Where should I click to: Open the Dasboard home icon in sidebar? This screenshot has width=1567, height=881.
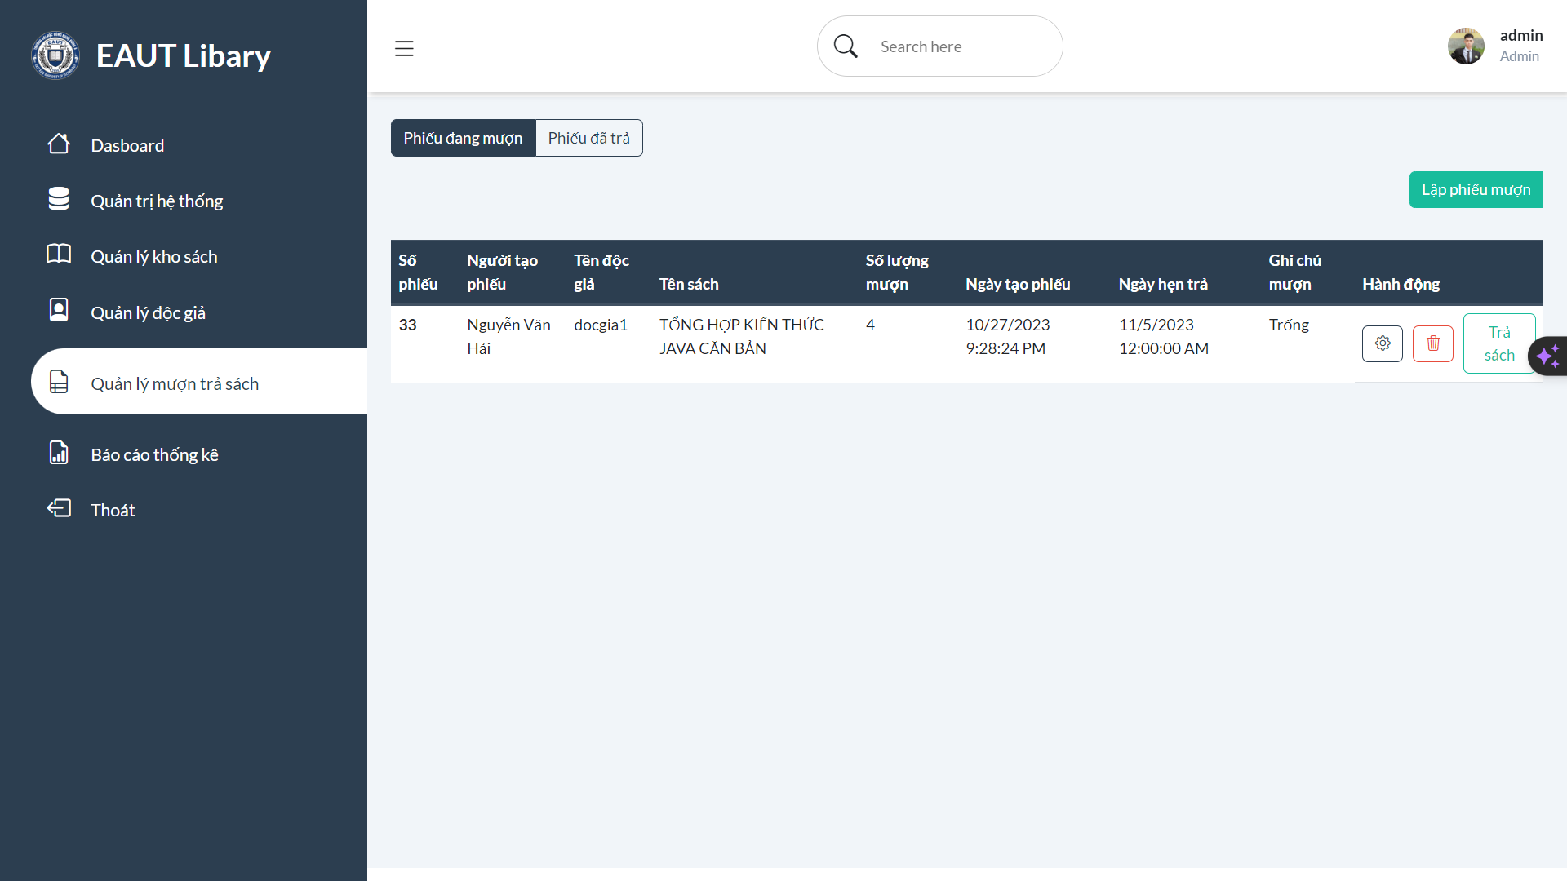point(58,144)
